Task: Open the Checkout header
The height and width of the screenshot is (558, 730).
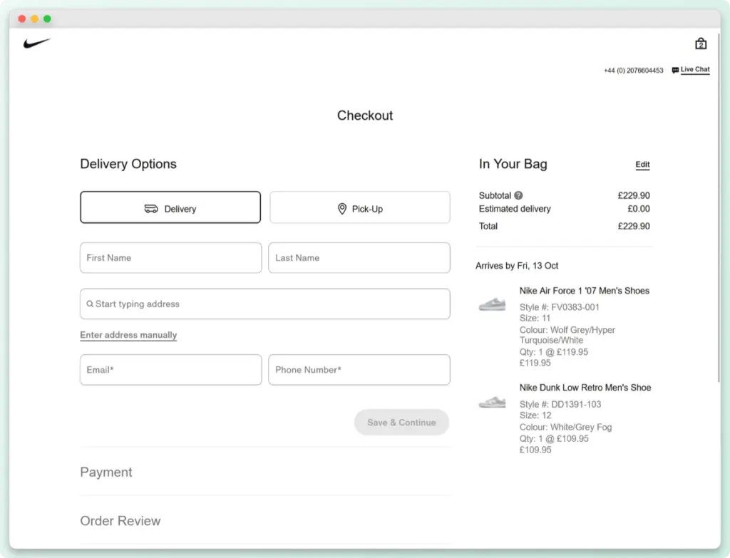Action: (x=364, y=115)
